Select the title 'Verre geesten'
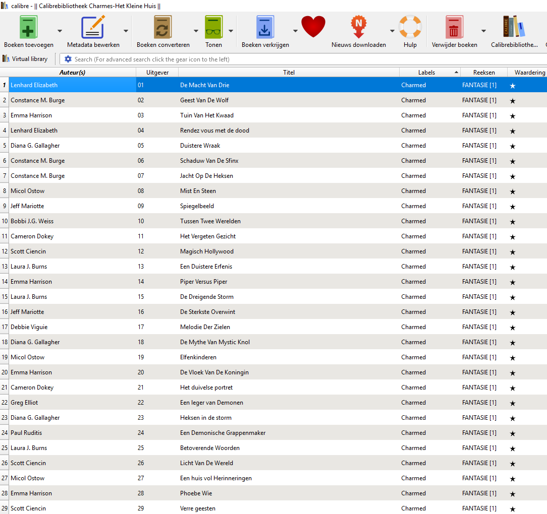The image size is (547, 514). coord(198,508)
